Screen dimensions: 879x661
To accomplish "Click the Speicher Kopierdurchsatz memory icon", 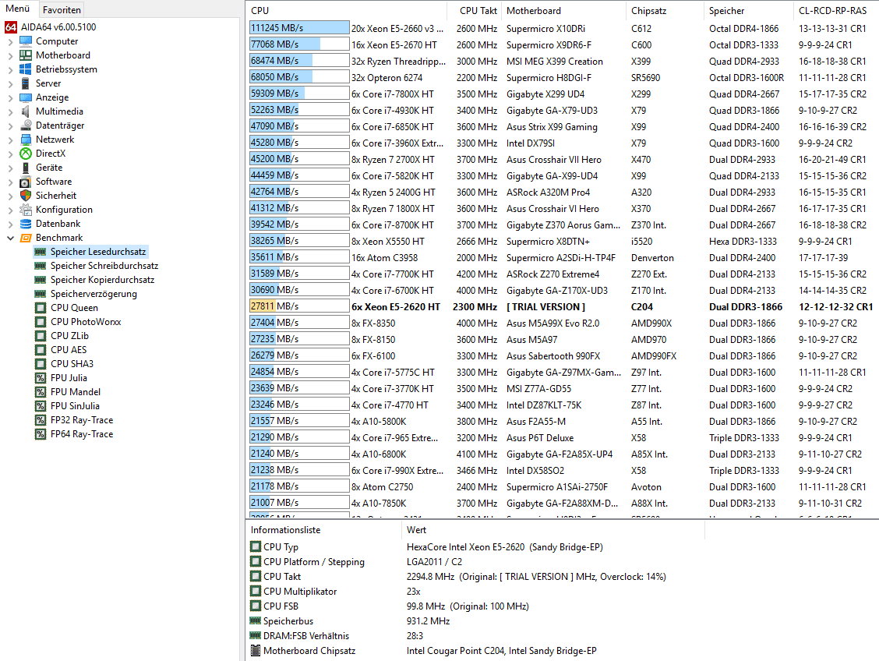I will click(x=41, y=280).
